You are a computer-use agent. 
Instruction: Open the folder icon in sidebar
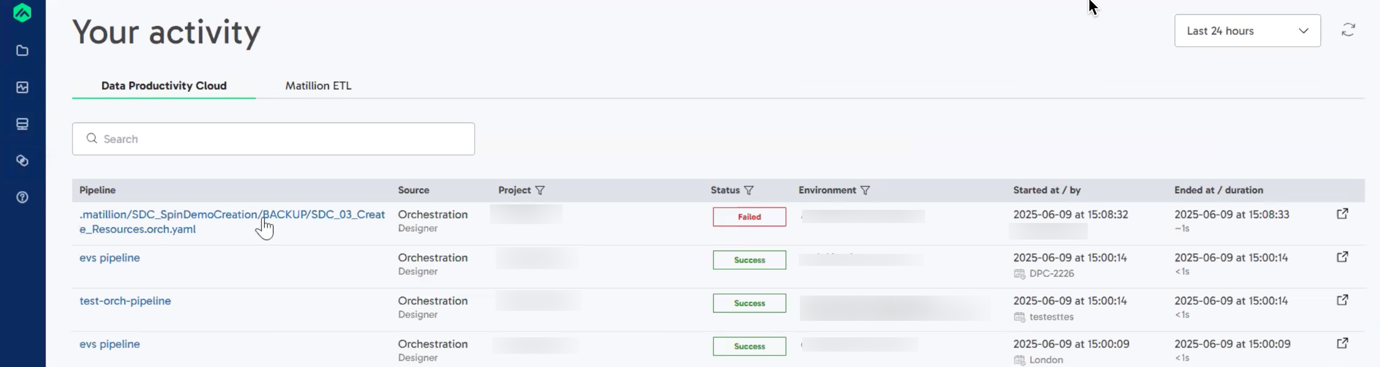[x=22, y=51]
